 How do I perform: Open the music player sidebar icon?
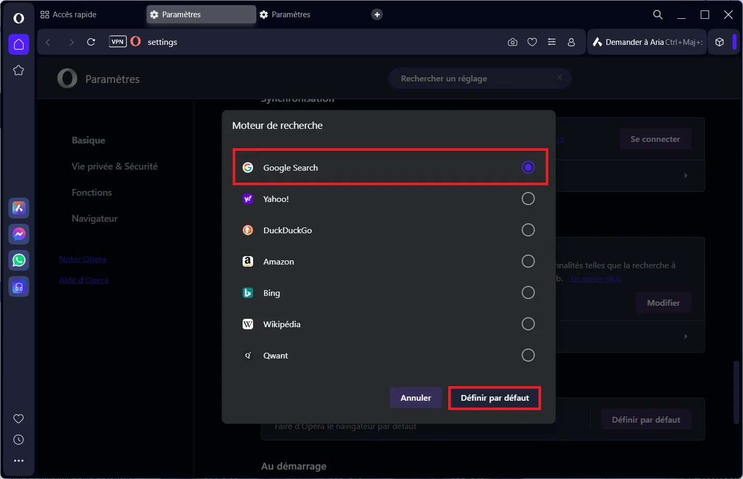click(19, 286)
